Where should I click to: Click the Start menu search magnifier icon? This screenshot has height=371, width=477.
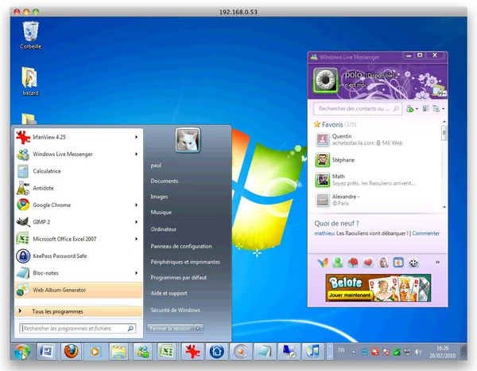130,328
